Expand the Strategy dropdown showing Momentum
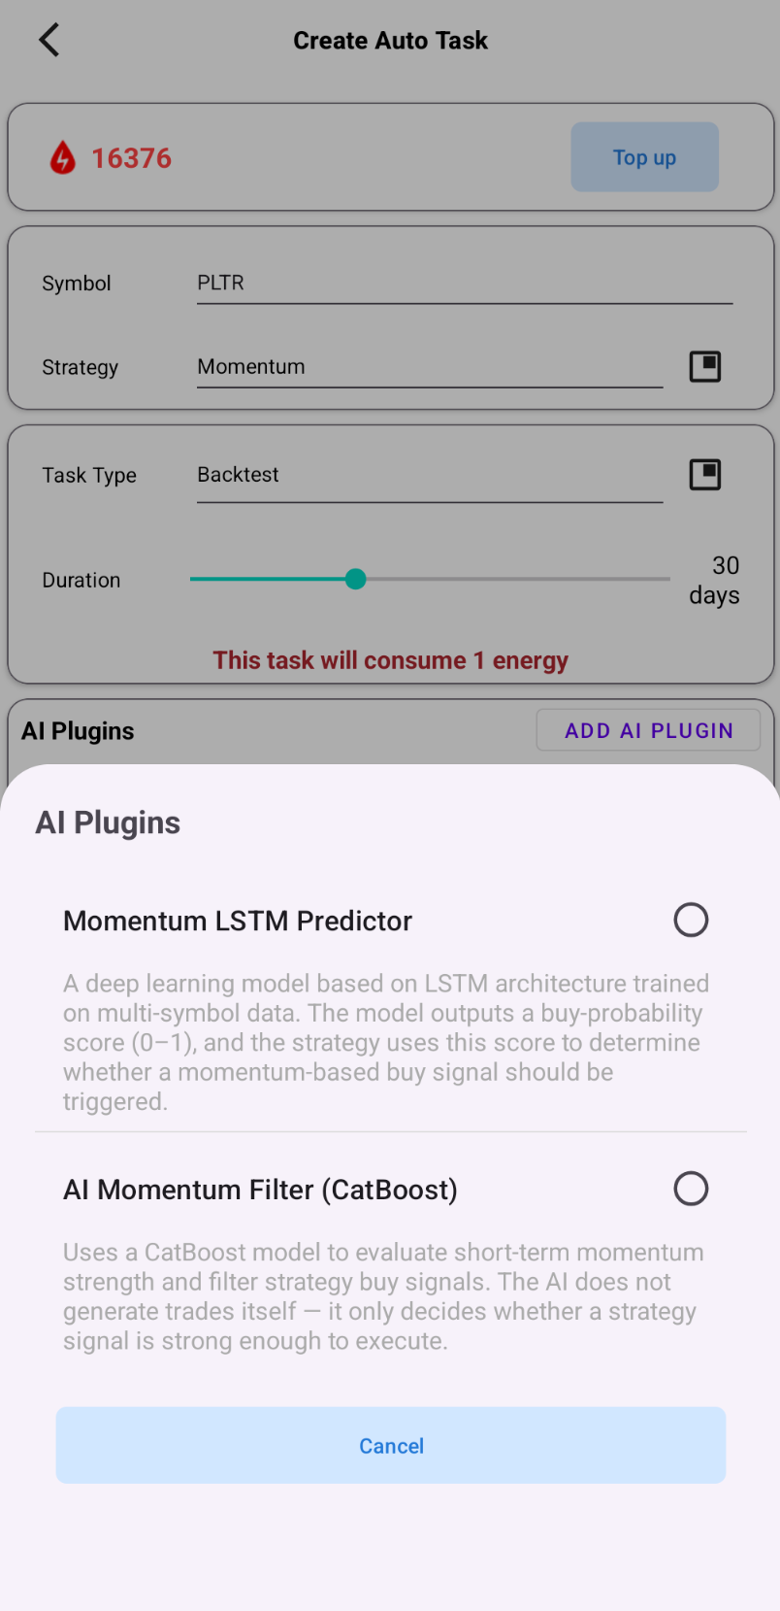This screenshot has height=1611, width=780. click(429, 367)
